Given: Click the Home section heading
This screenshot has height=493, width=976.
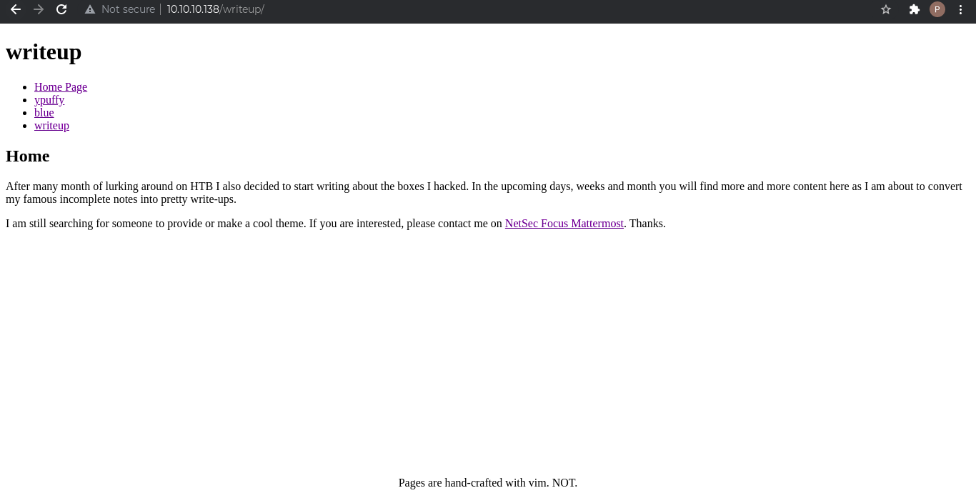Looking at the screenshot, I should 28,156.
